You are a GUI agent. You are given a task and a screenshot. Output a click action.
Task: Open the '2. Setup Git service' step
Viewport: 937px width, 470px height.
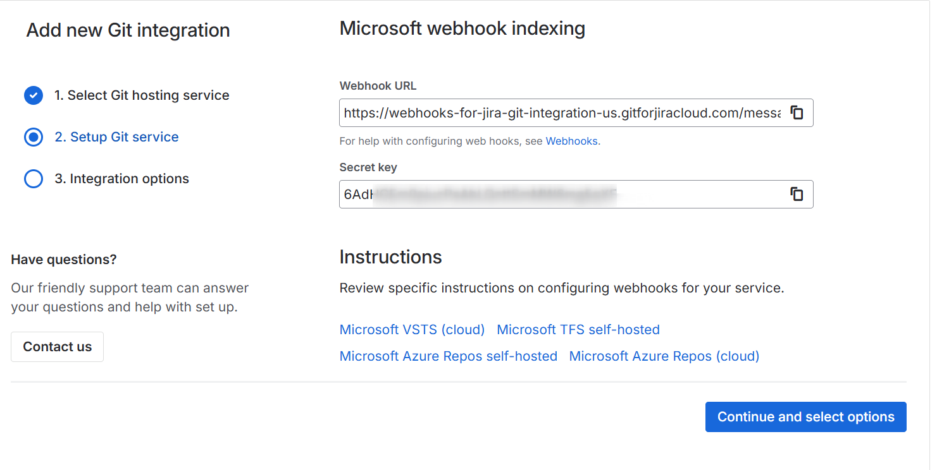(x=116, y=137)
